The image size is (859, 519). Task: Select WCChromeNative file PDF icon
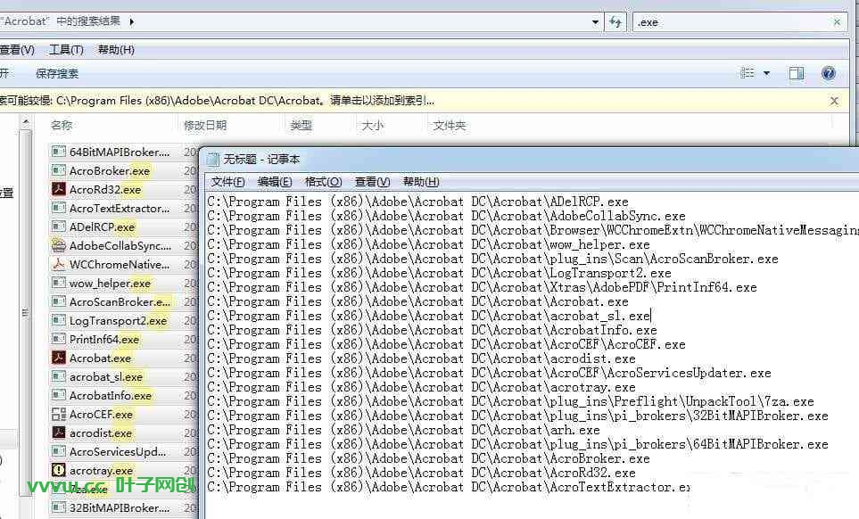tap(58, 264)
